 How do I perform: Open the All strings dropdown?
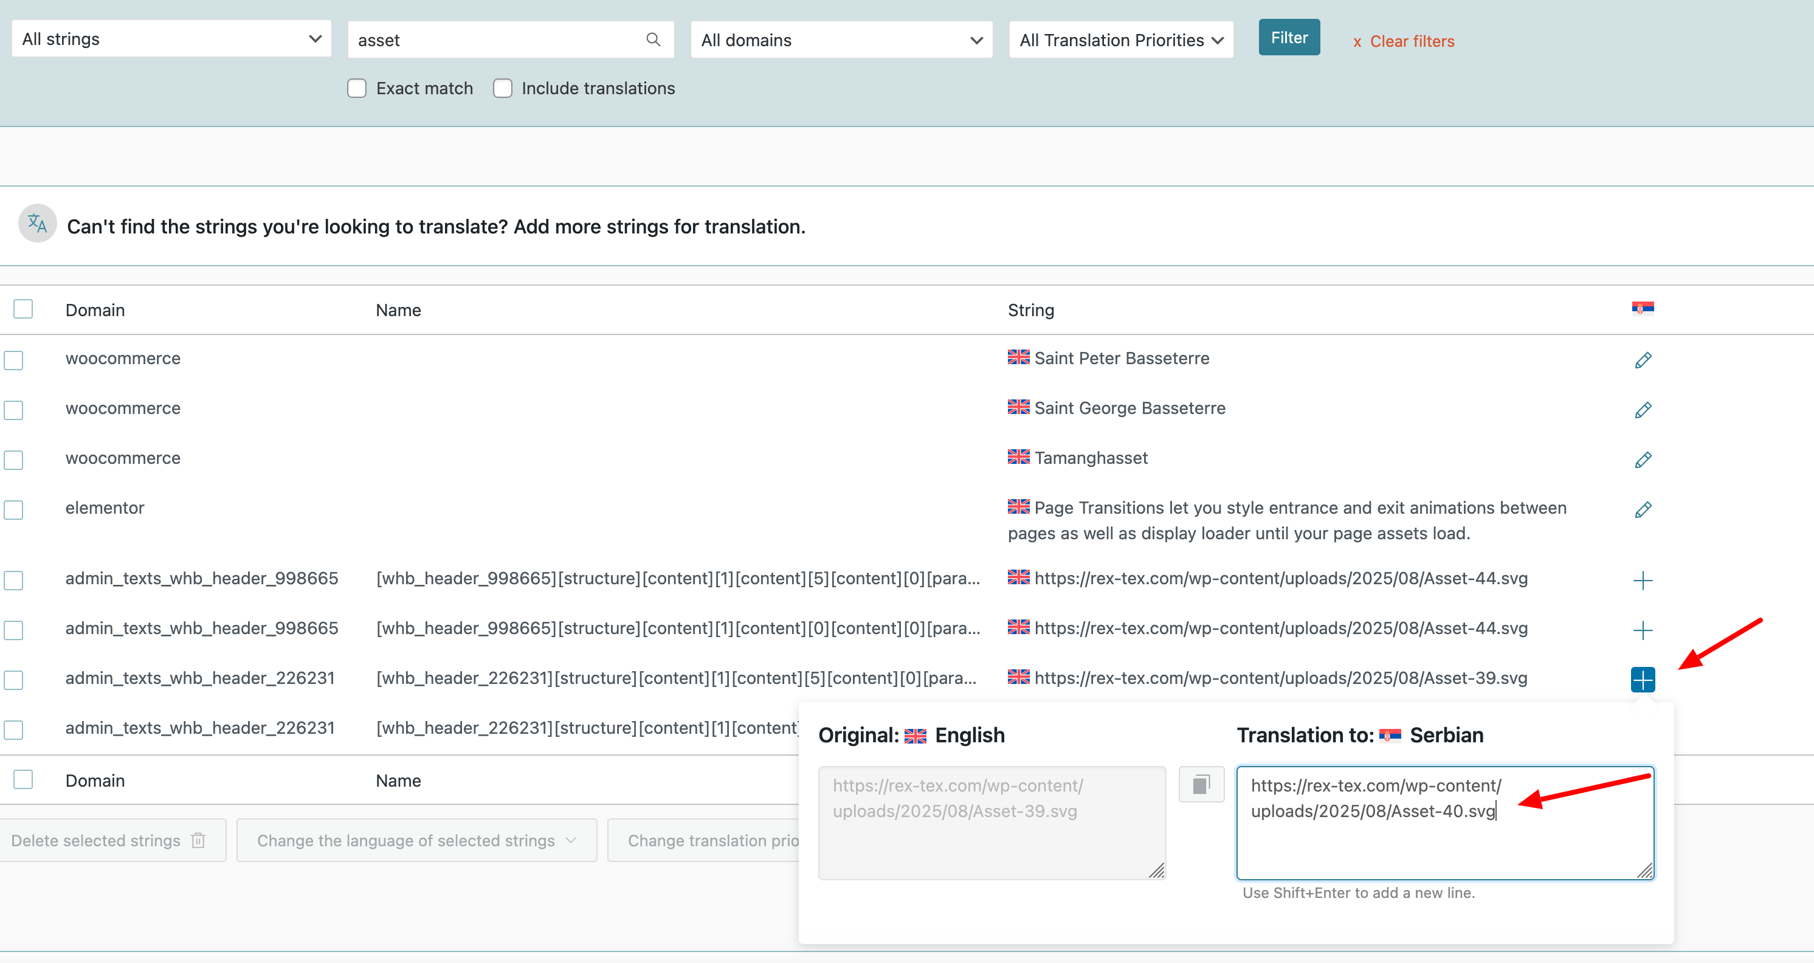(171, 40)
